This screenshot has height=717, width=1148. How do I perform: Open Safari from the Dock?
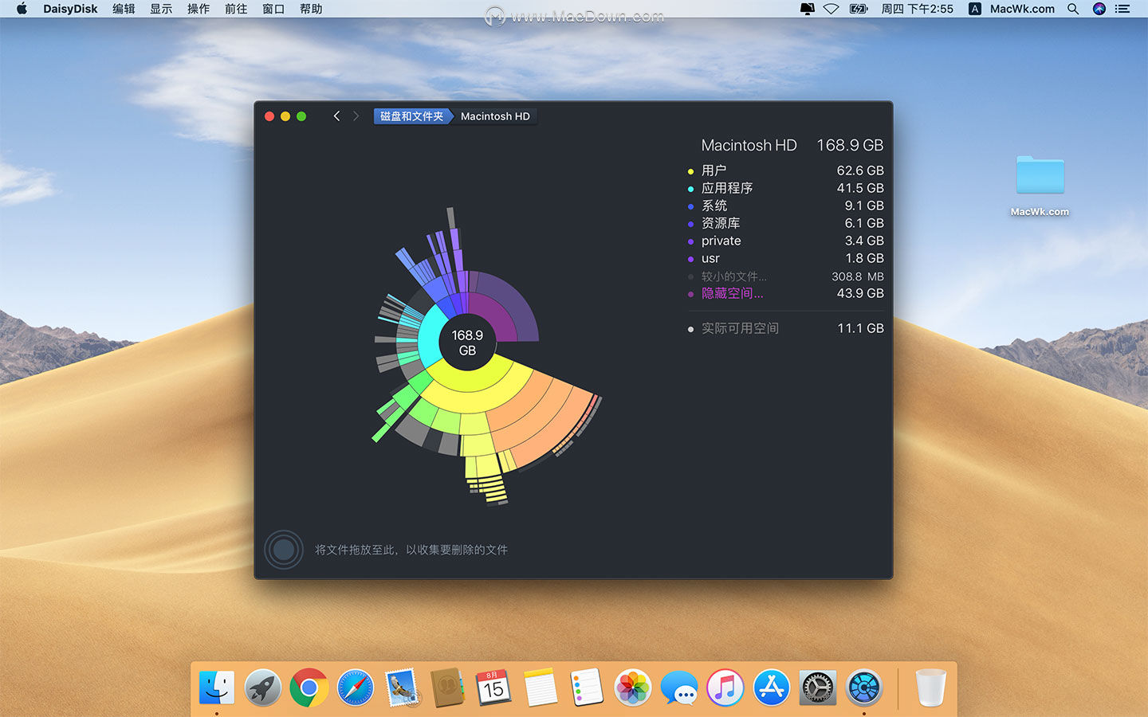[356, 688]
